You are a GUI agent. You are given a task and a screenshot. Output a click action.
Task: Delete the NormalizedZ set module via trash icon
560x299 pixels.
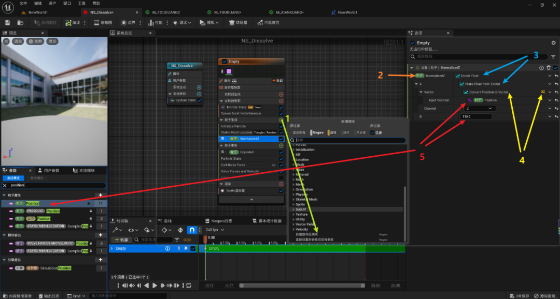click(x=549, y=68)
